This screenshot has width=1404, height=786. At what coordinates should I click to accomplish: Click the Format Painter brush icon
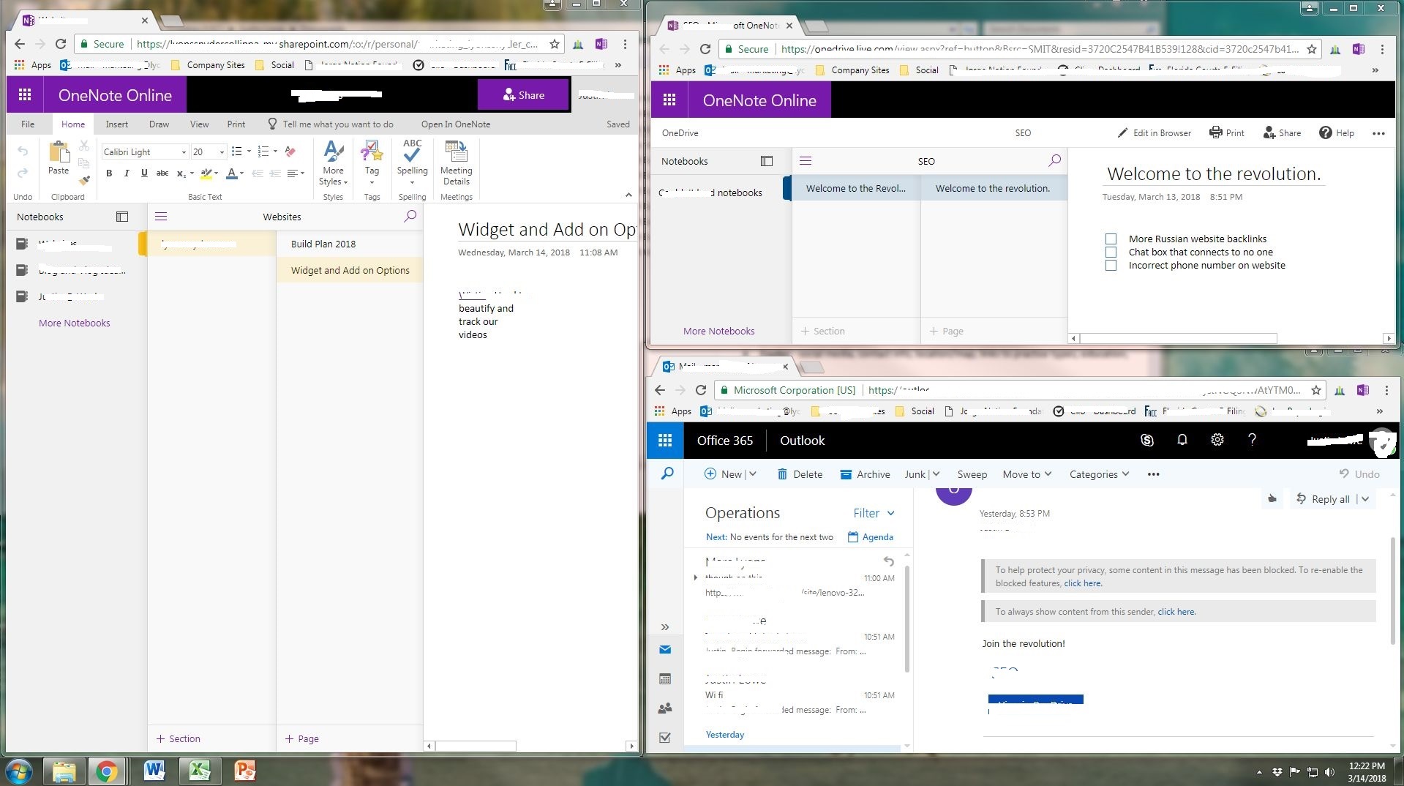tap(84, 180)
